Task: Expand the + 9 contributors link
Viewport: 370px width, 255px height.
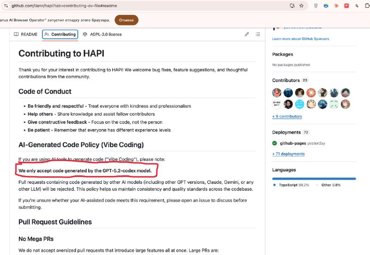Action: [x=287, y=116]
